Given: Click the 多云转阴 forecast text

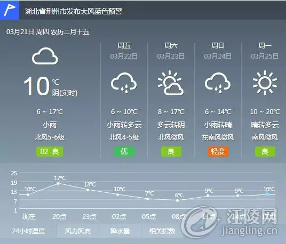Looking at the screenshot, I should 171,125.
